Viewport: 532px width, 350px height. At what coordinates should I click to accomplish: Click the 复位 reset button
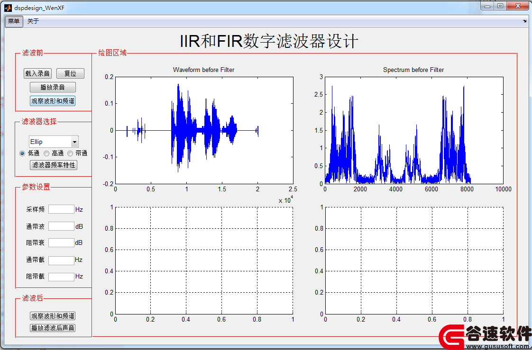[x=70, y=73]
